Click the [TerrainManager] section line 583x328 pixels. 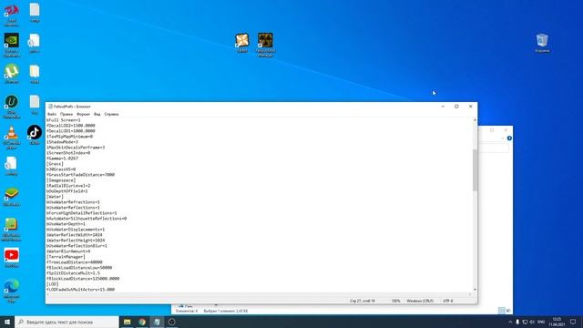click(x=66, y=257)
